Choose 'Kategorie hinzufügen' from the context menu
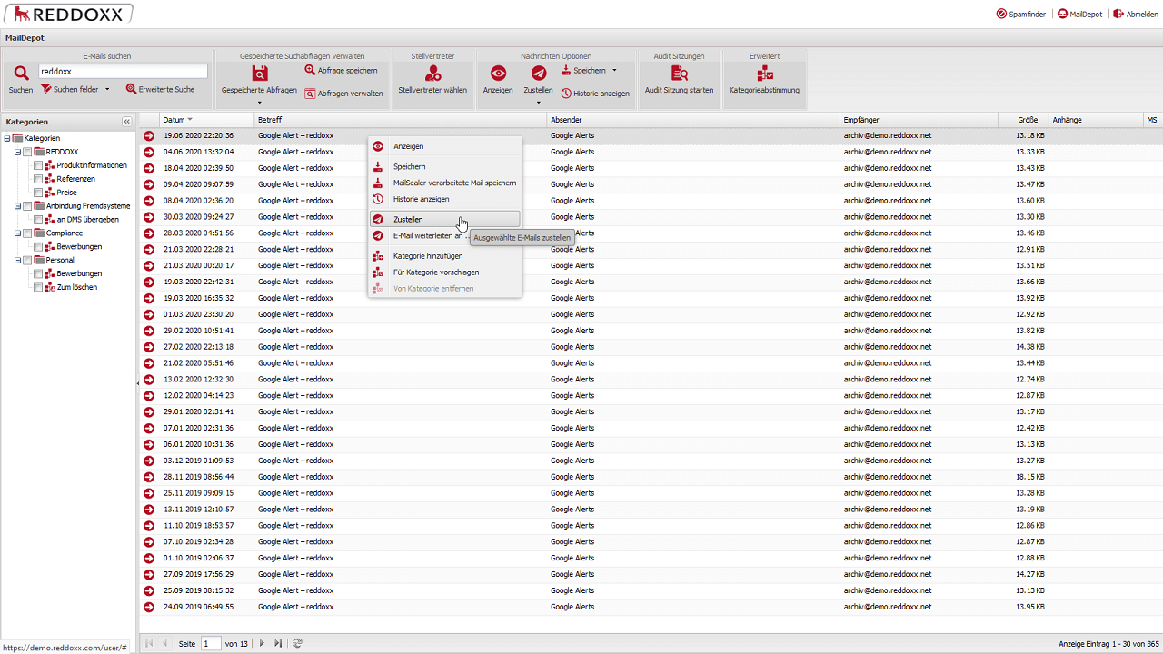 (x=445, y=255)
